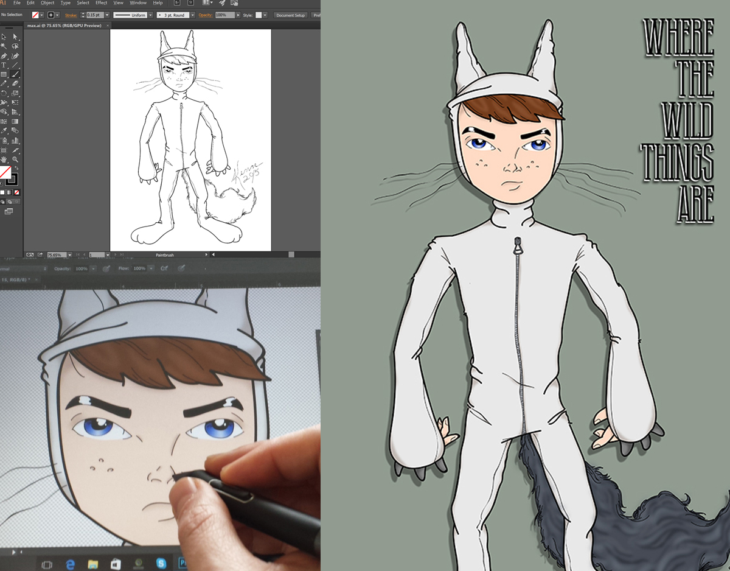The image size is (730, 571).
Task: Click the Document Setup button
Action: click(x=291, y=15)
